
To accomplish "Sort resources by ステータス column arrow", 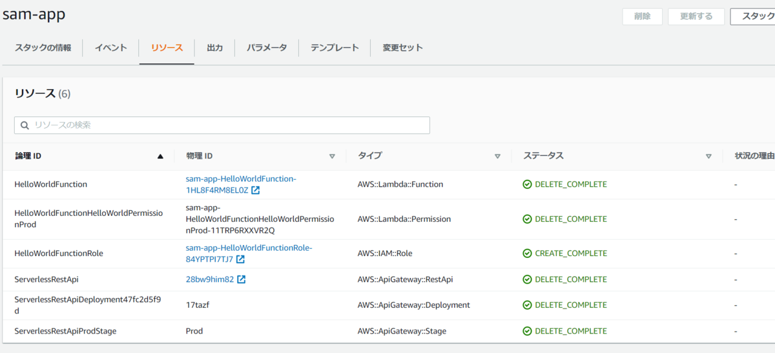I will click(x=708, y=156).
